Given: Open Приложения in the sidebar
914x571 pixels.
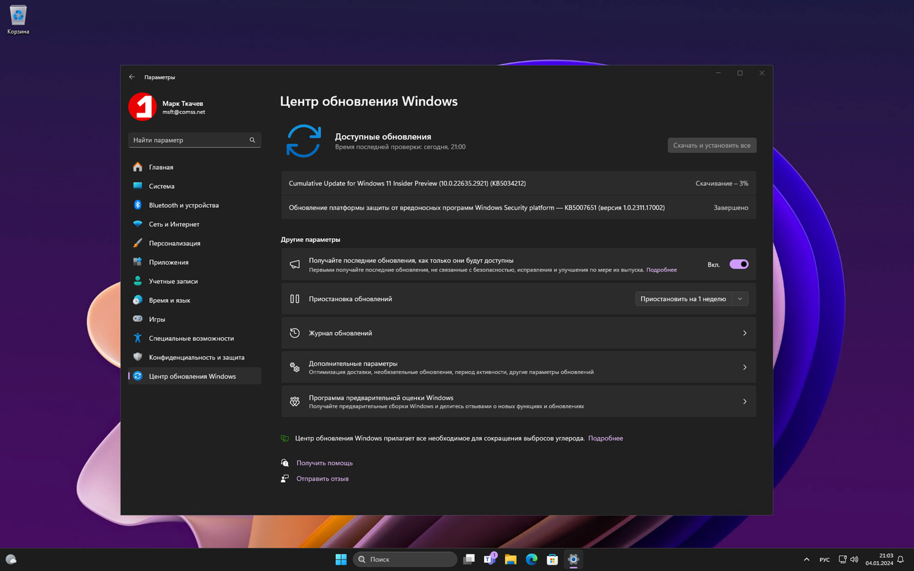Looking at the screenshot, I should 195,262.
